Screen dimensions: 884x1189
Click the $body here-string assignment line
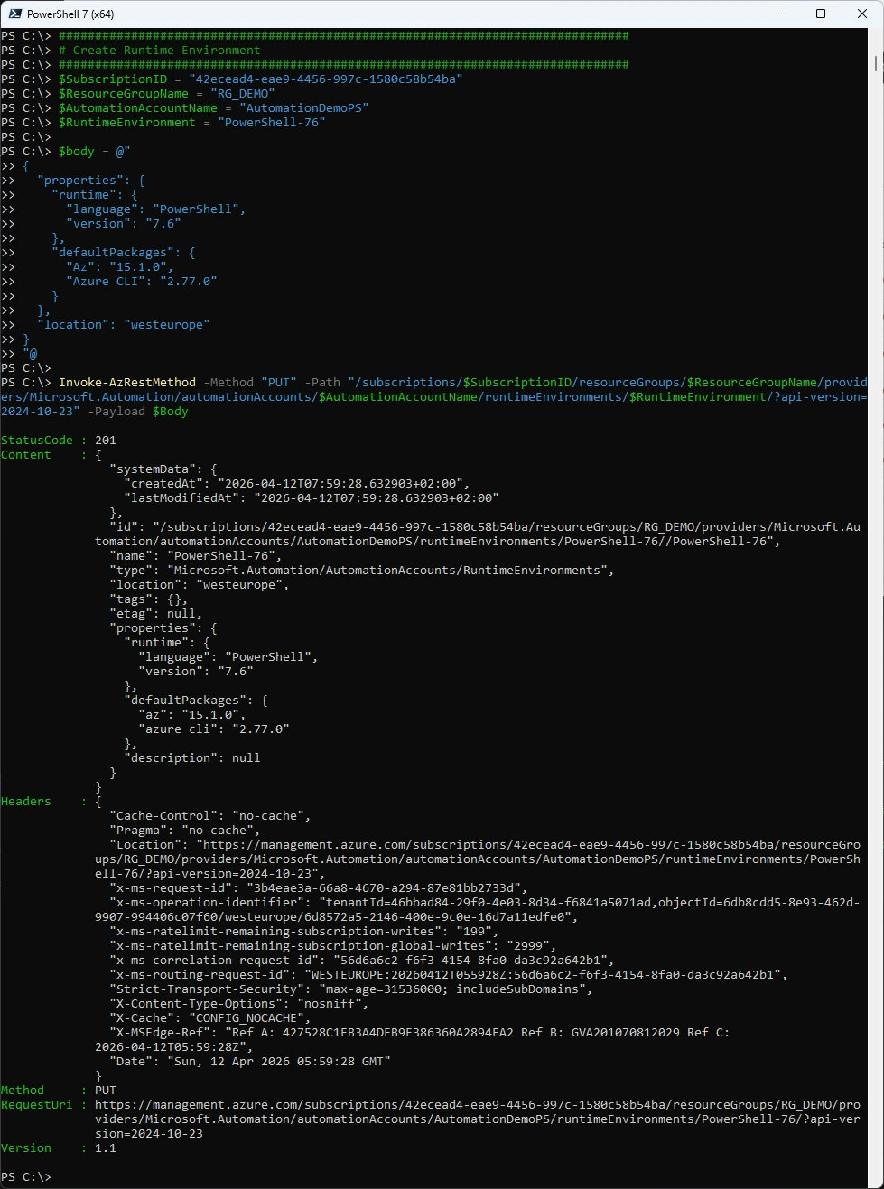click(x=94, y=152)
